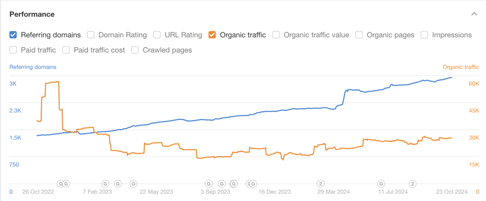Click the blue Referring domains axis label

(x=33, y=67)
